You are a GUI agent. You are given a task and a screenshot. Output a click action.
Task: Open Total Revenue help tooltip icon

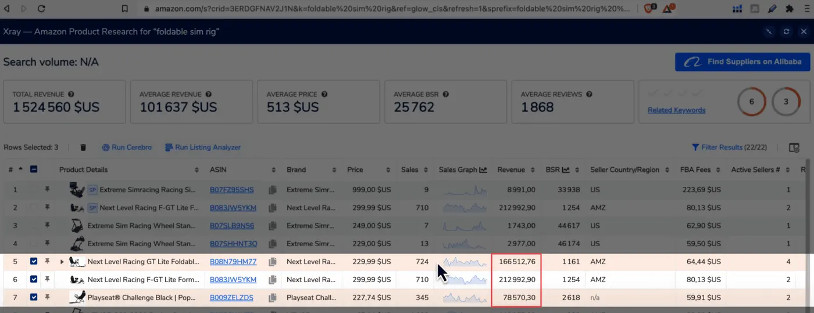71,94
